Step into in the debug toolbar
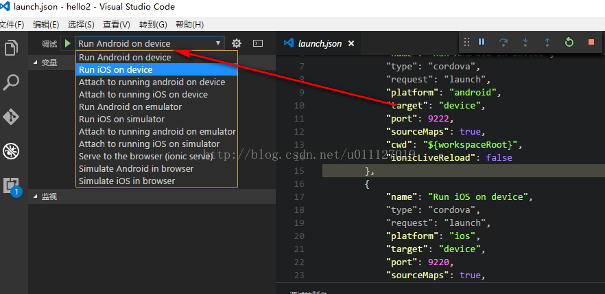The height and width of the screenshot is (294, 605). pyautogui.click(x=525, y=42)
